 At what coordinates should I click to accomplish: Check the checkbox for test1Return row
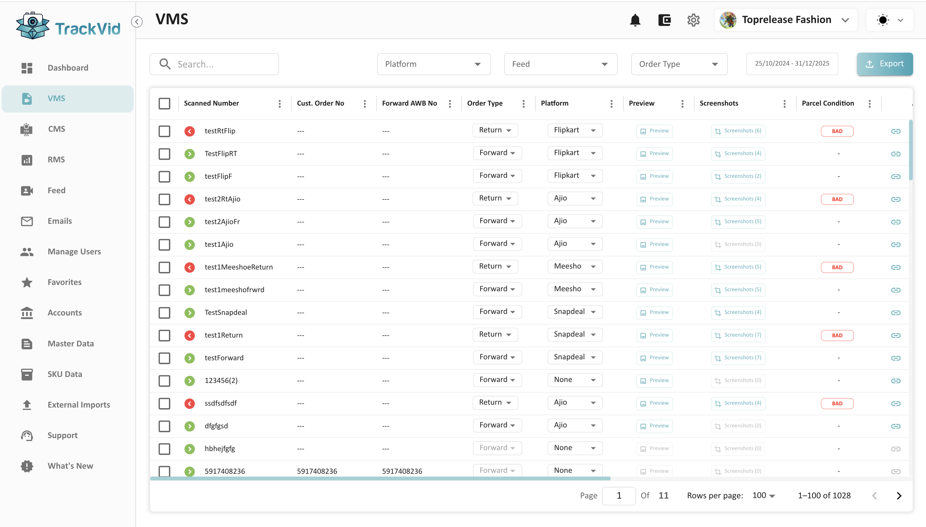164,335
